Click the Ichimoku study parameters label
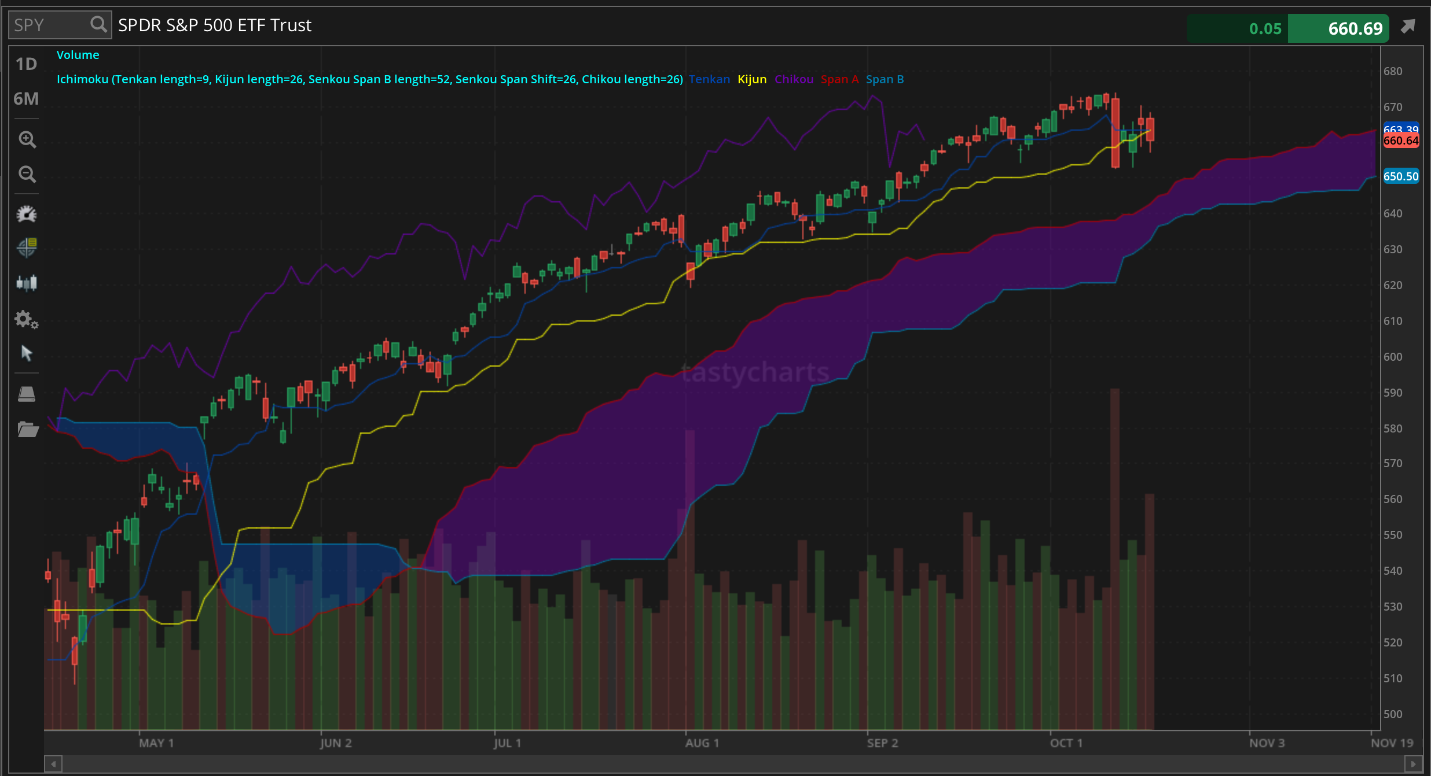Viewport: 1431px width, 776px height. [369, 79]
